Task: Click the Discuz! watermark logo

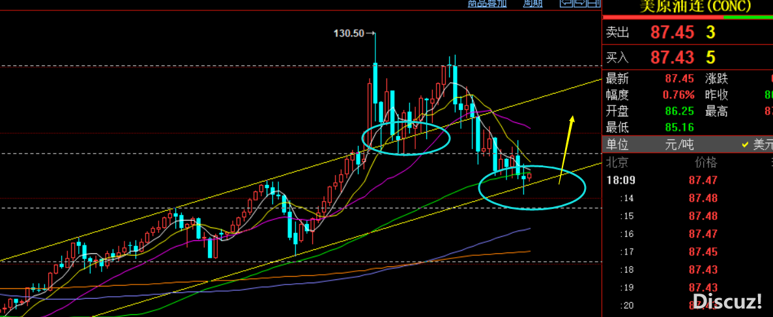Action: coord(726,301)
